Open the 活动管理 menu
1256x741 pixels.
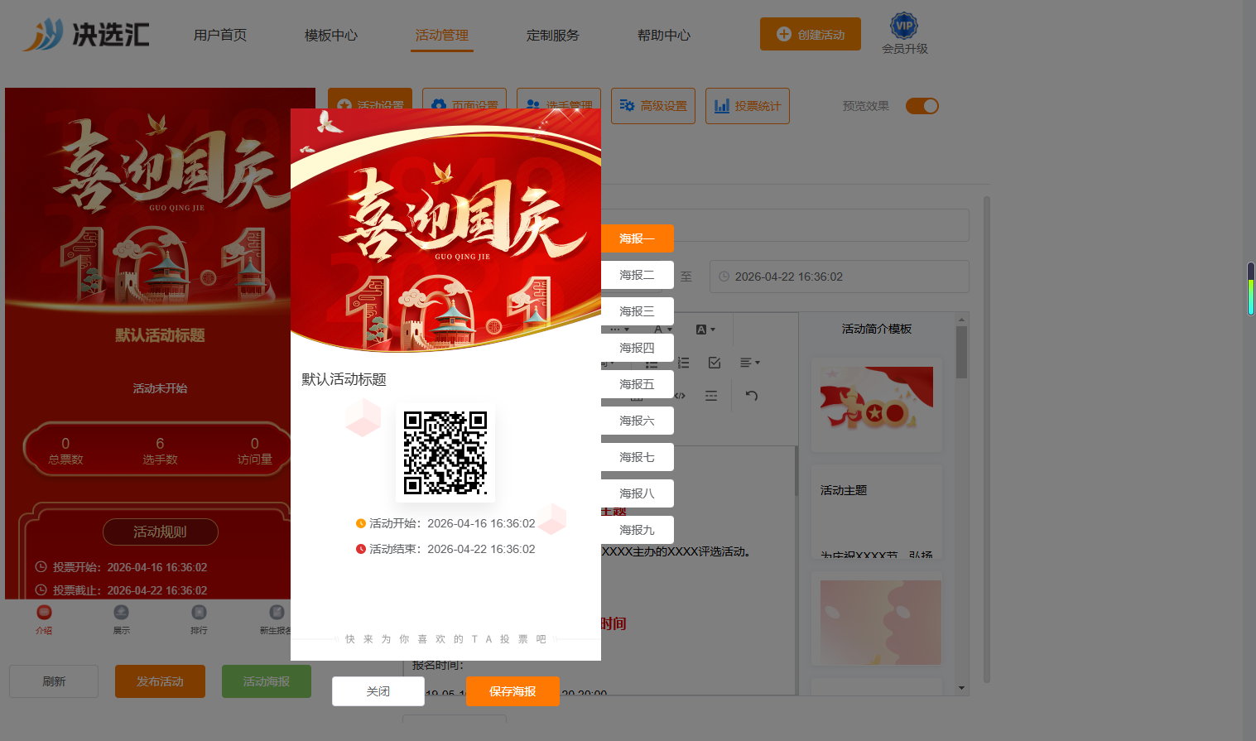point(442,35)
